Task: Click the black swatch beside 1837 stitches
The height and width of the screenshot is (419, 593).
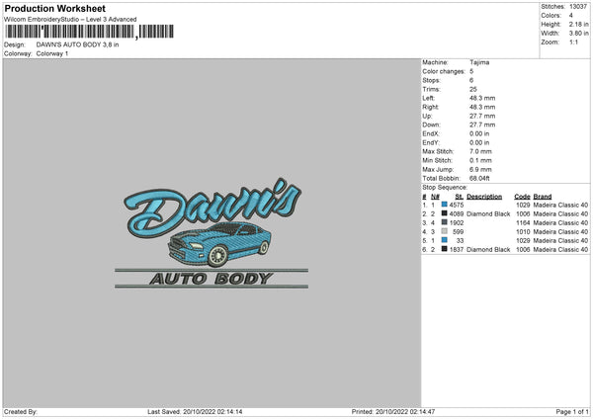Action: (445, 249)
